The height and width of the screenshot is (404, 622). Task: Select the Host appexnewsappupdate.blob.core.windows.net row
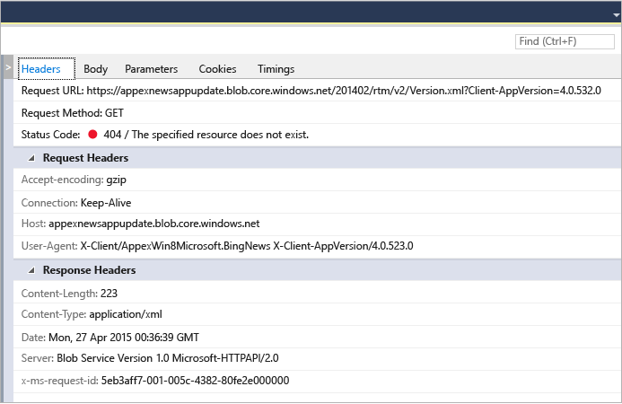click(318, 224)
